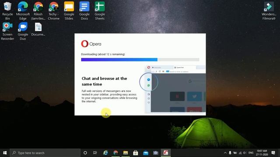The height and width of the screenshot is (157, 280).
Task: Select the Document file on desktop
Action: pyautogui.click(x=38, y=29)
